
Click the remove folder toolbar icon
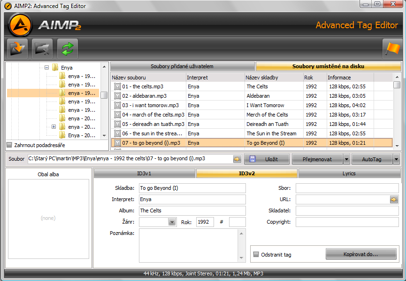click(42, 49)
